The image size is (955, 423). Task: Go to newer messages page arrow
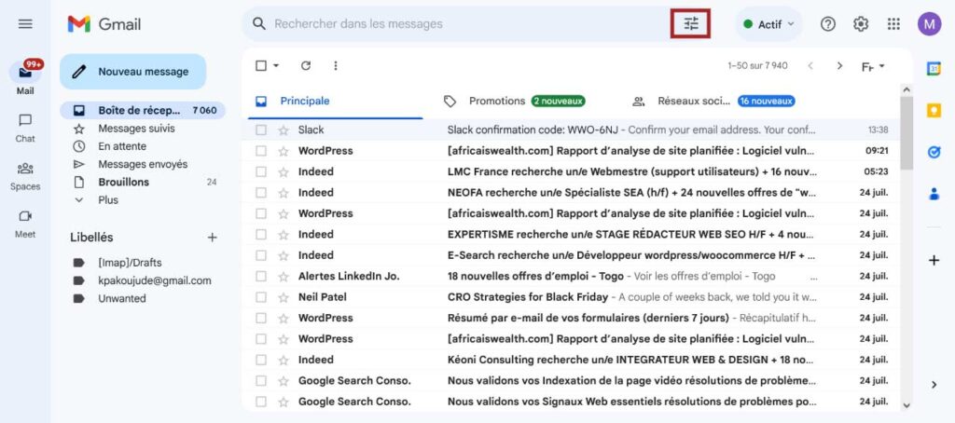(x=810, y=66)
